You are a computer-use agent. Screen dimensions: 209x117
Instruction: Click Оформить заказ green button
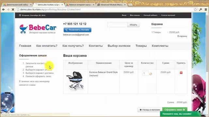pos(175,110)
